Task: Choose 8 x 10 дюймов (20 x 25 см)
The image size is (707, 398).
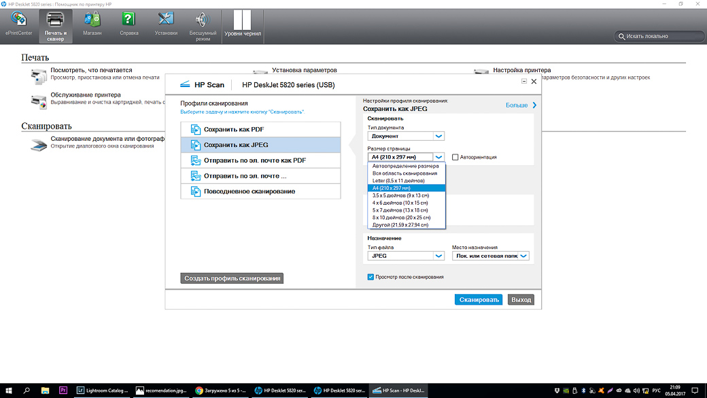Action: 407,218
